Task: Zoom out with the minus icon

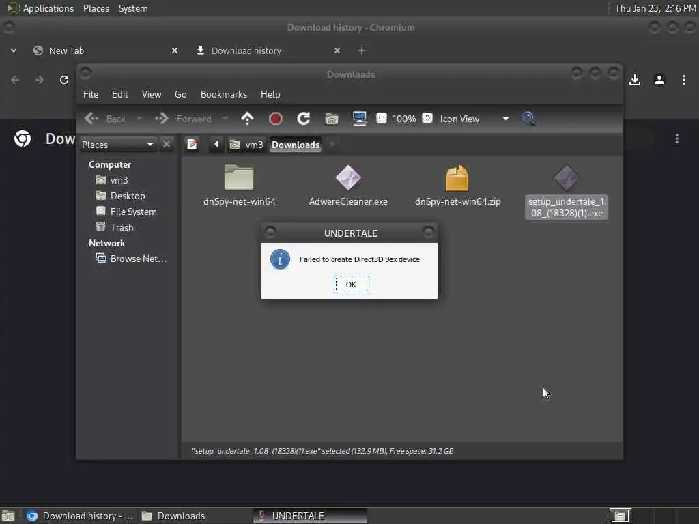Action: 381,118
